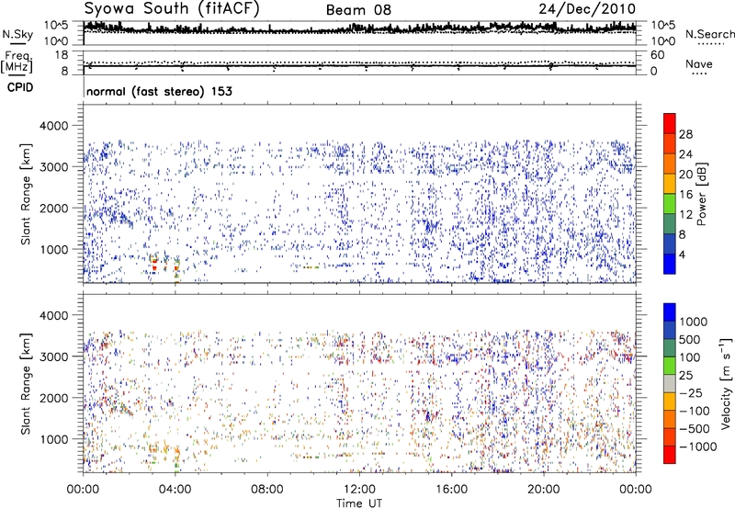Select the bright blue bottom segment of the power colorbar
Image resolution: width=735 pixels, height=509 pixels.
click(670, 264)
